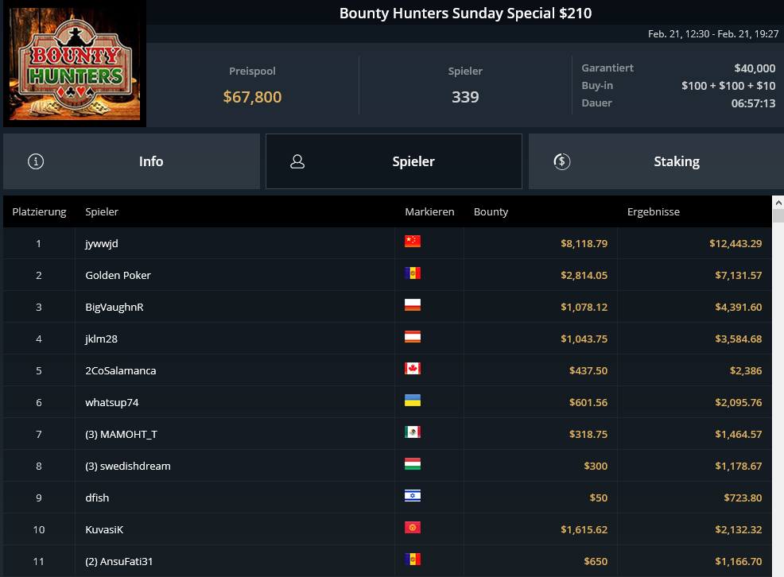Select player name jywwjd
784x577 pixels.
click(x=102, y=244)
